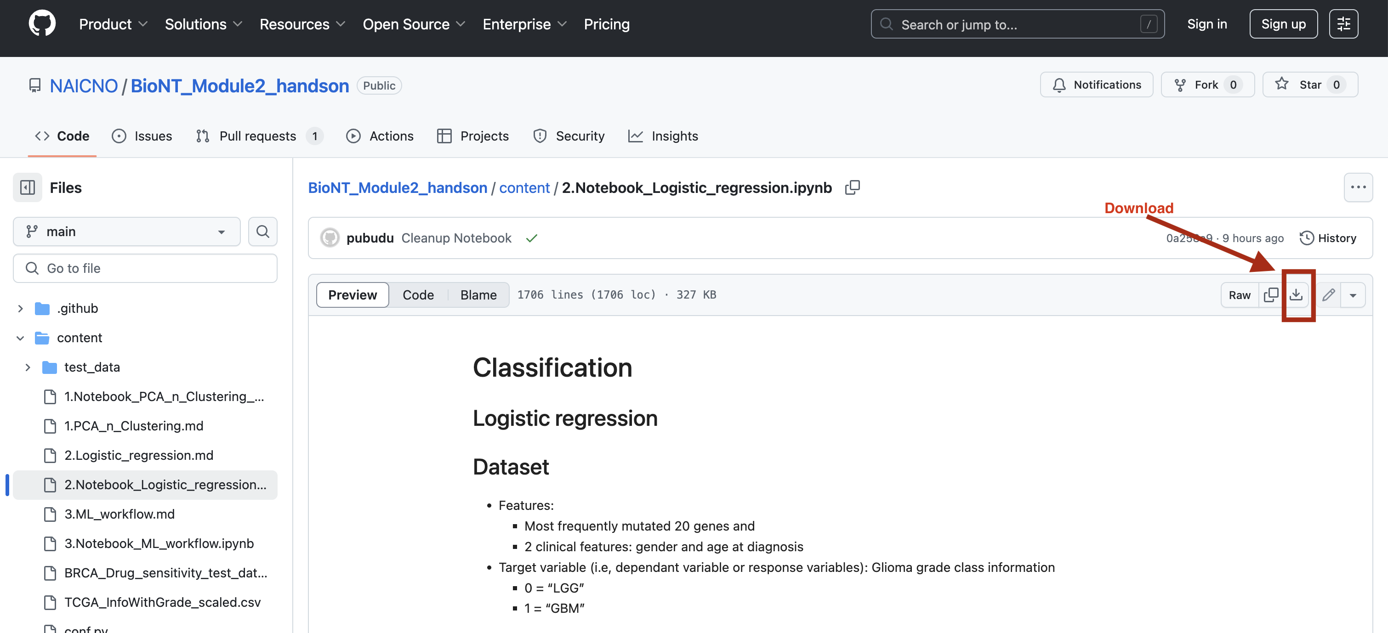This screenshot has width=1388, height=633.
Task: Select 2.Notebook_Logistic_regression file in tree
Action: [146, 485]
